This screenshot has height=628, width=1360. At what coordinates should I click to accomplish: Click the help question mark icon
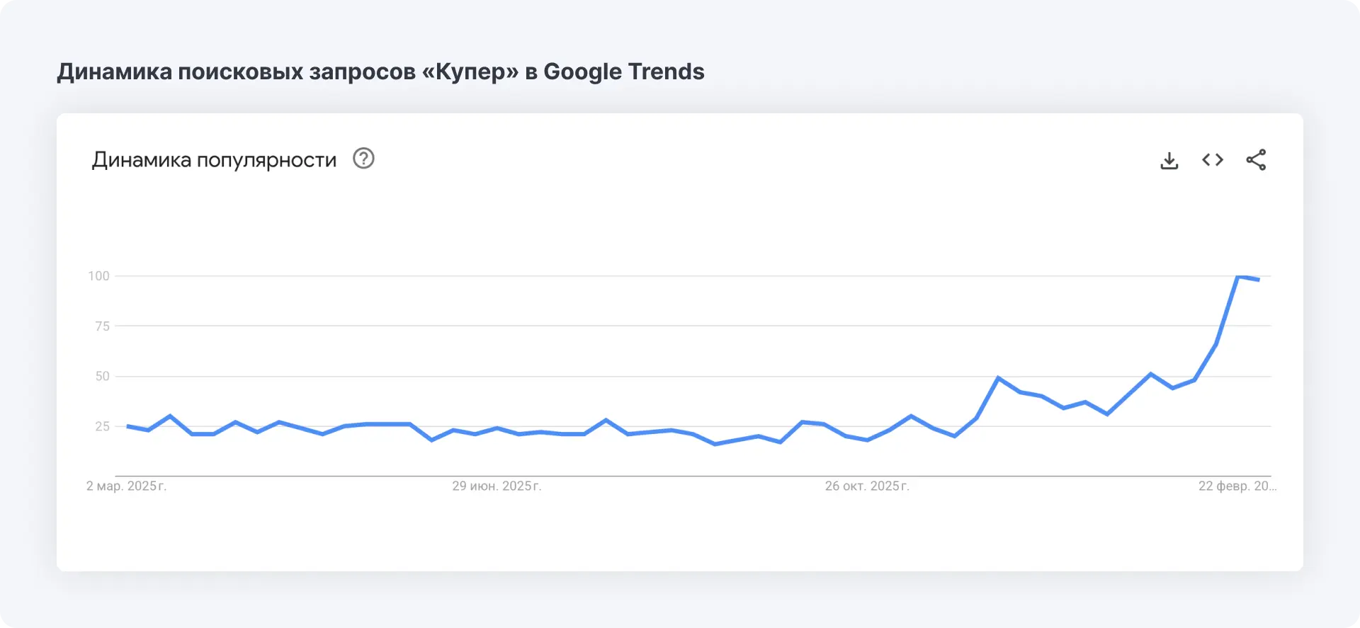[363, 159]
